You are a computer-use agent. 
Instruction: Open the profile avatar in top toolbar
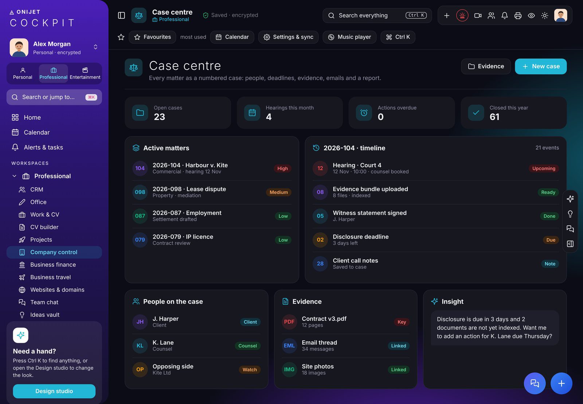coord(560,15)
